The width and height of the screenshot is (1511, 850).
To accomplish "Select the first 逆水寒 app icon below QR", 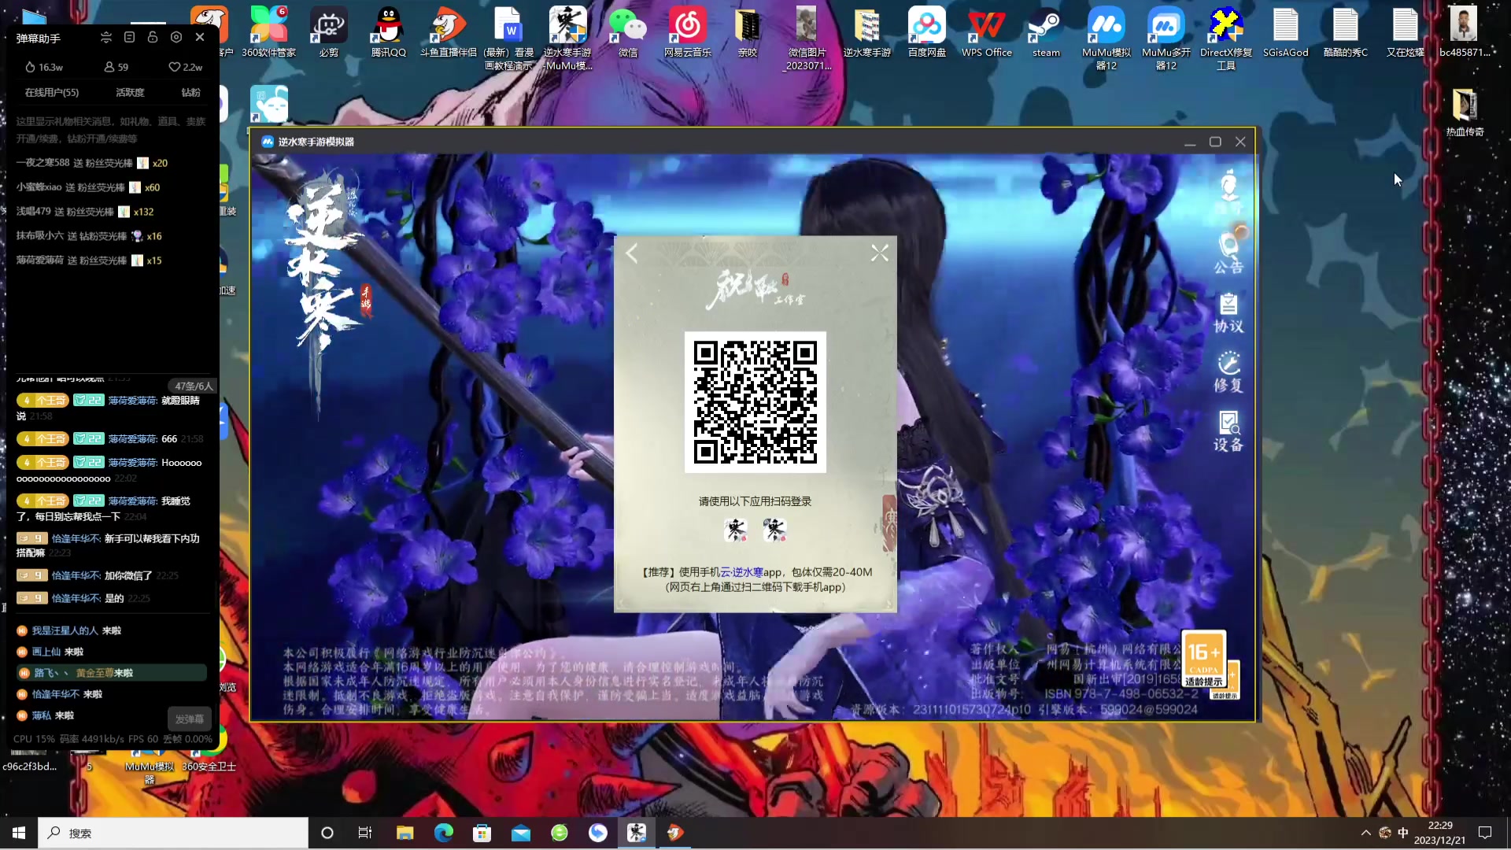I will (x=736, y=530).
